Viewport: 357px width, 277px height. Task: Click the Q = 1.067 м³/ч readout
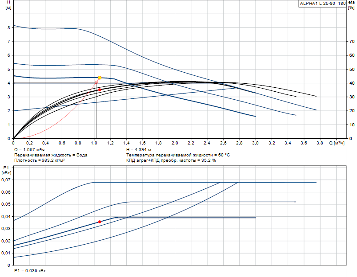pos(29,150)
